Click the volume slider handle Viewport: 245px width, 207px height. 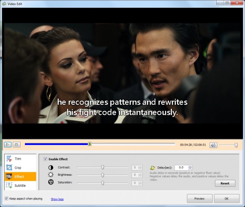236,145
